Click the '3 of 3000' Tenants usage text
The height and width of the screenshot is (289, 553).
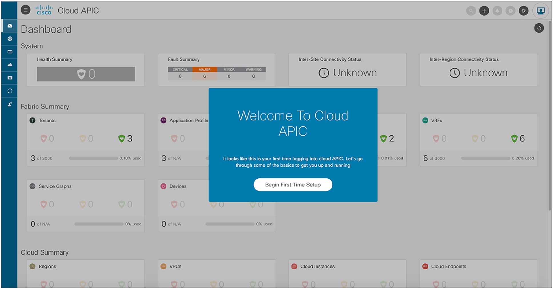(x=41, y=158)
